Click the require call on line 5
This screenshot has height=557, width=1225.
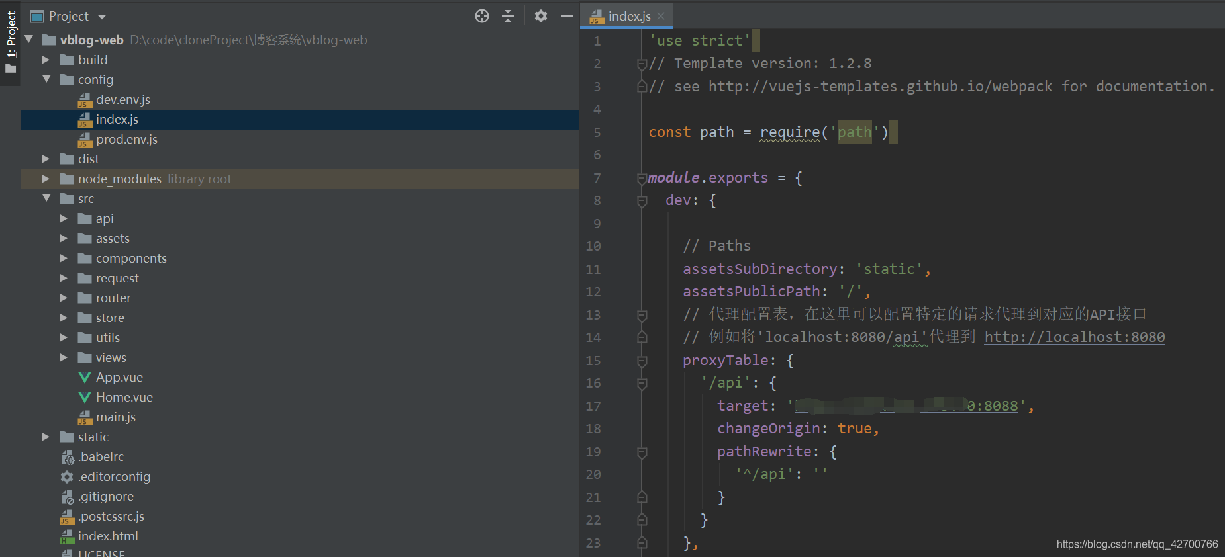pos(790,132)
